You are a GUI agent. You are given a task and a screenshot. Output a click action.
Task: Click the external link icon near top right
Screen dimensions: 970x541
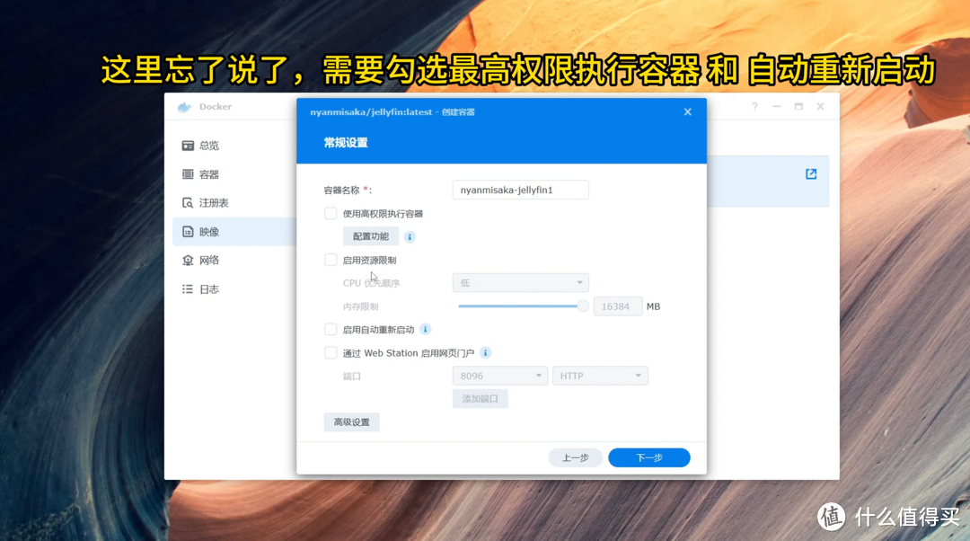tap(811, 173)
